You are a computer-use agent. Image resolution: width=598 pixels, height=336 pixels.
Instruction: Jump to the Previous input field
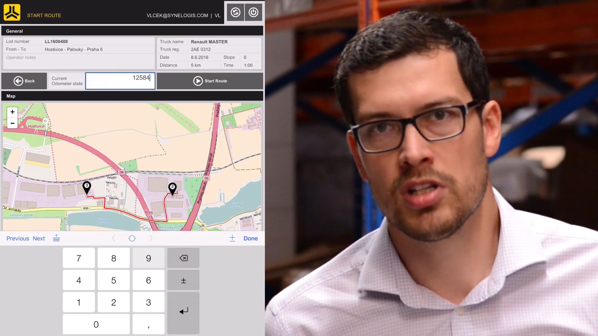click(x=18, y=238)
